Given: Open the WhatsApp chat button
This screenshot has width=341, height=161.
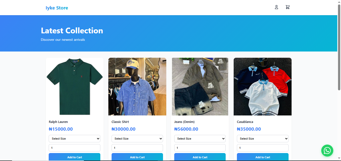Looking at the screenshot, I should [327, 151].
